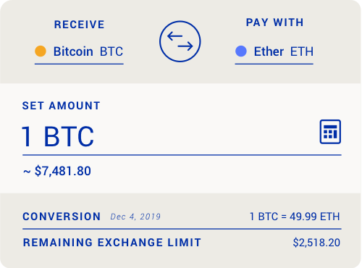Click the swap currencies arrows icon

pos(180,41)
